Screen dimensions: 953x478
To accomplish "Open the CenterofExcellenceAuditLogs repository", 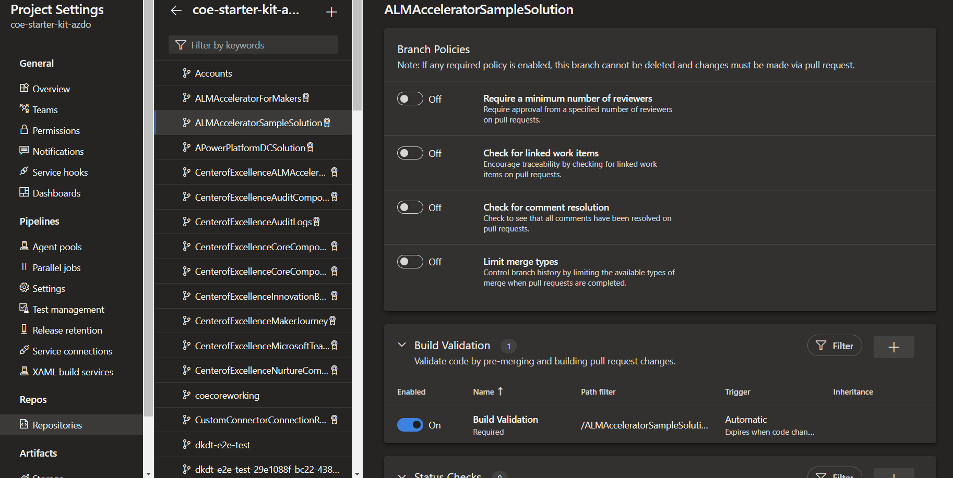I will tap(253, 222).
